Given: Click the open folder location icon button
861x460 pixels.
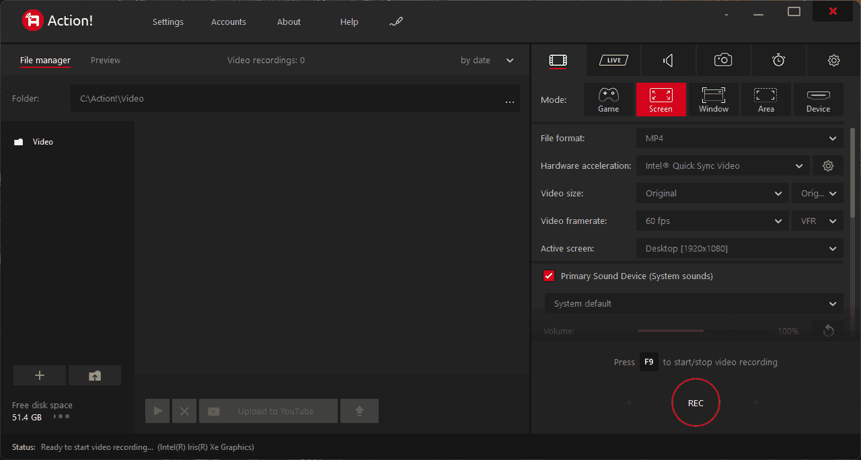Looking at the screenshot, I should pyautogui.click(x=95, y=375).
